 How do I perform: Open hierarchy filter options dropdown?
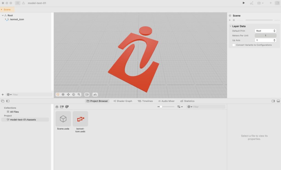(9, 94)
